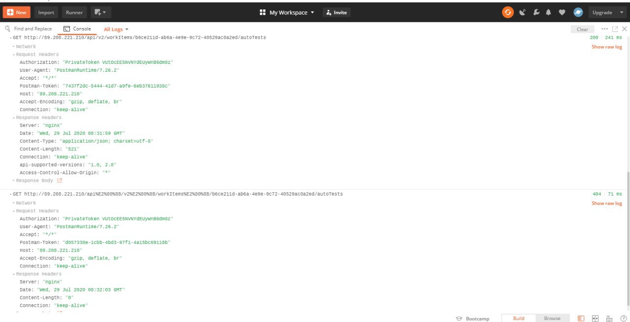
Task: Click Postman-Token value "7437f2dc-5444-41d7-a9fe-6eb37611938c"
Action: point(116,86)
